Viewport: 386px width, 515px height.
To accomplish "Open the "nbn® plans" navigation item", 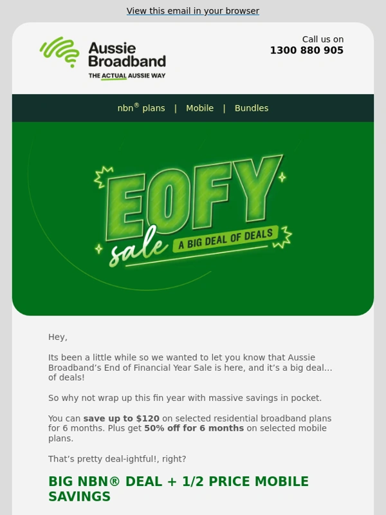I will (x=141, y=108).
